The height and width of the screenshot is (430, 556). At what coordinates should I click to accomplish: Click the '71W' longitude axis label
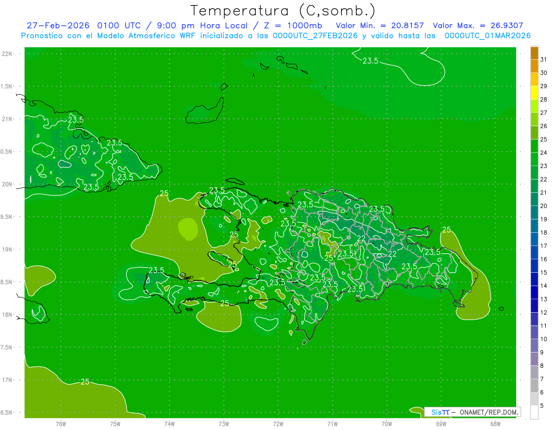coord(332,424)
